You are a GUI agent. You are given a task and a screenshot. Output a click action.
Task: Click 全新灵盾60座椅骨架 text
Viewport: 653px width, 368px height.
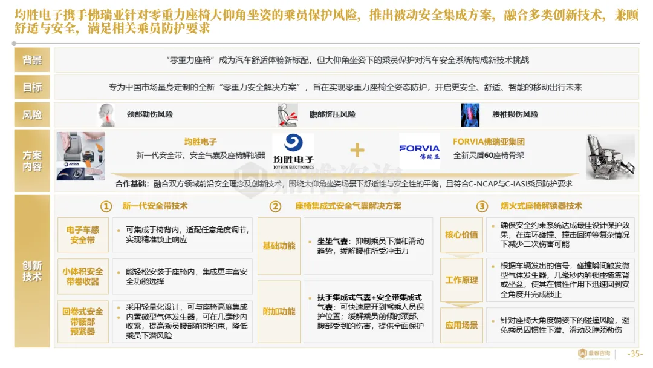coord(489,156)
